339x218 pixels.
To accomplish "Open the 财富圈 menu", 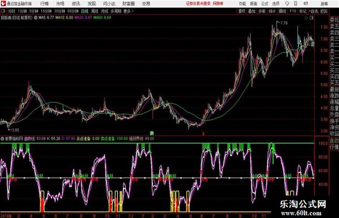I will click(128, 4).
